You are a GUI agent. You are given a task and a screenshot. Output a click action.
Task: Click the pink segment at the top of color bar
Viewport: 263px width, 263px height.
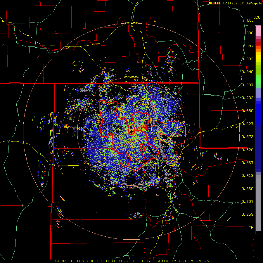pos(258,31)
